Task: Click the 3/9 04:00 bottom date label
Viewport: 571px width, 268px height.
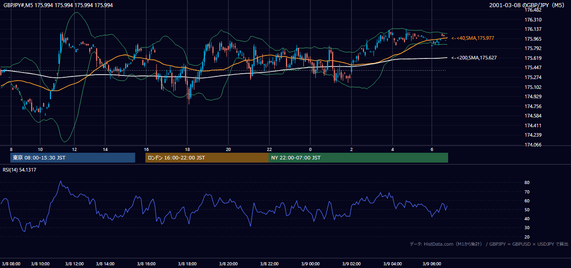Action: pyautogui.click(x=393, y=264)
